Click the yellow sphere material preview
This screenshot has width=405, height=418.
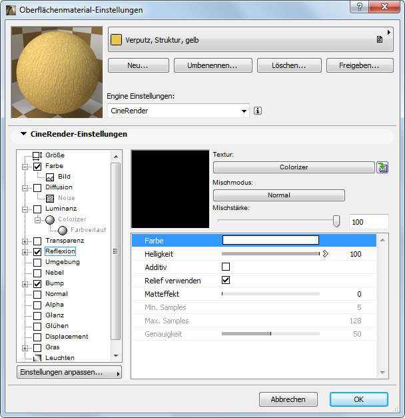(57, 72)
